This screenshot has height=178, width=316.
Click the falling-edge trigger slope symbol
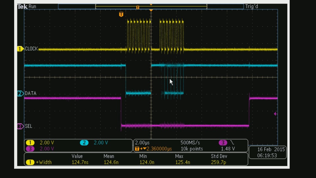(232, 143)
